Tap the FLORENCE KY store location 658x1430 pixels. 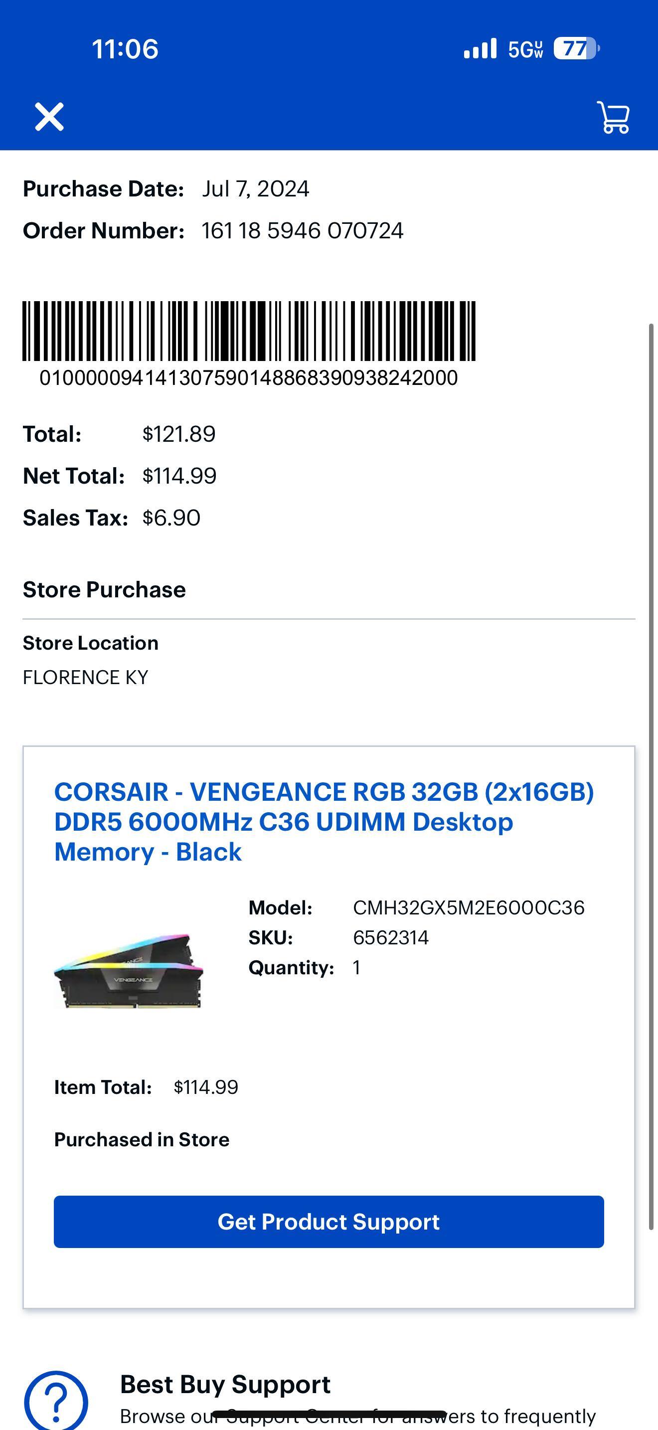pos(85,677)
